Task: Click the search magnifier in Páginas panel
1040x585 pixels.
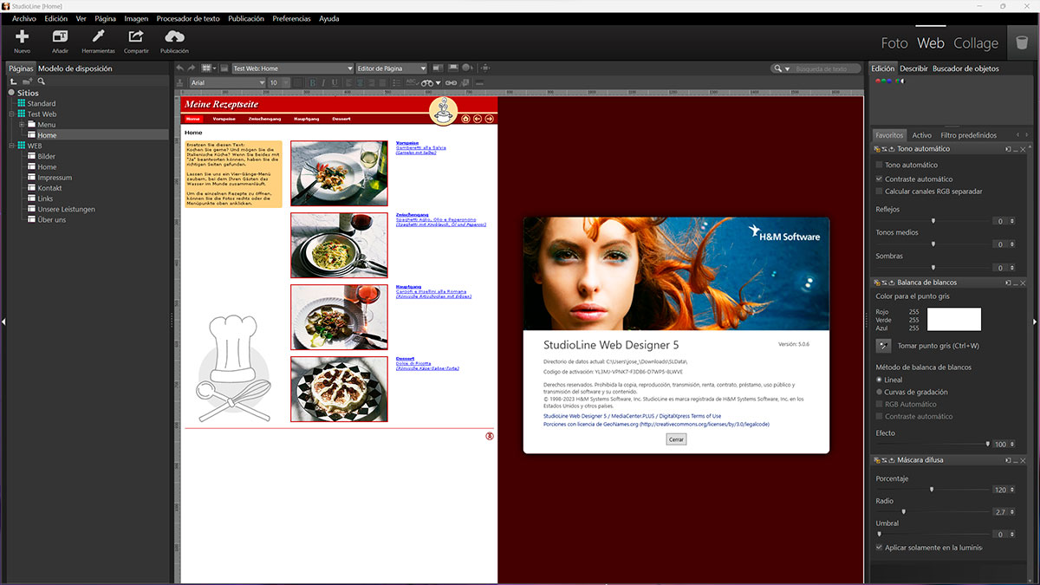Action: click(x=41, y=81)
